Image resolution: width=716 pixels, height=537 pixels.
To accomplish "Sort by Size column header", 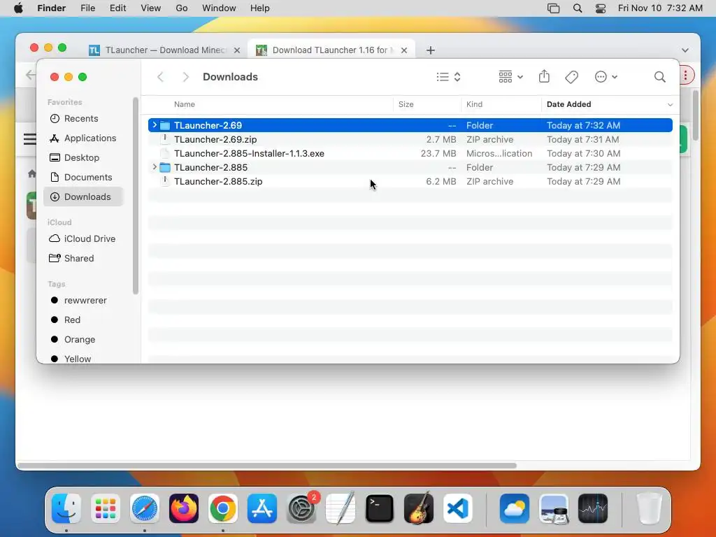I will point(406,104).
